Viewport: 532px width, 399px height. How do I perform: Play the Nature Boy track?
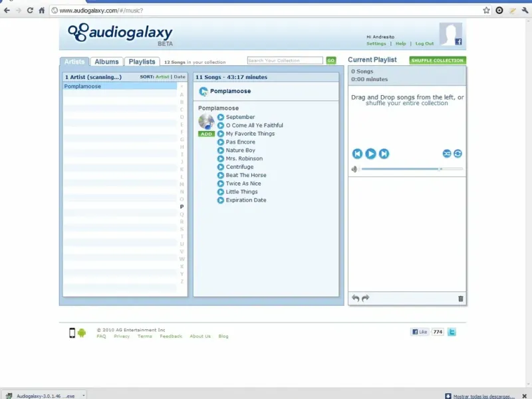(x=221, y=150)
